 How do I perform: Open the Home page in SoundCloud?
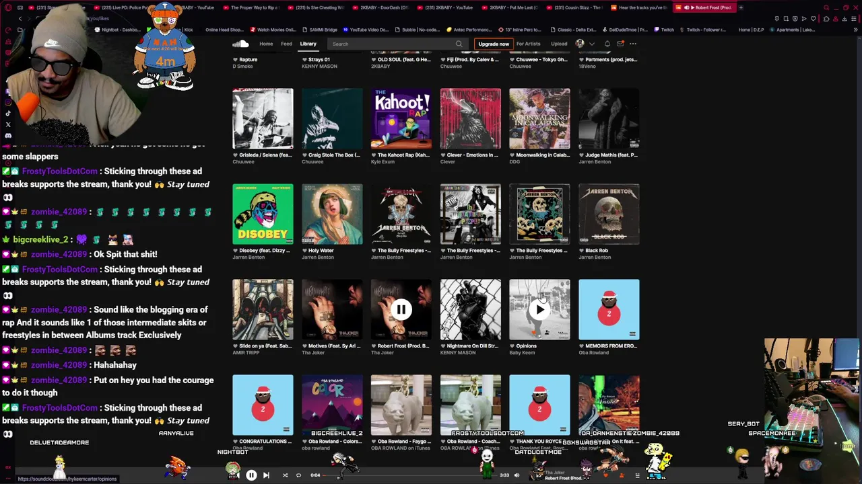coord(266,44)
